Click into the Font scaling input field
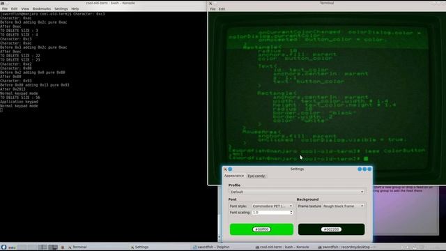The width and height of the screenshot is (446, 251). pos(270,213)
